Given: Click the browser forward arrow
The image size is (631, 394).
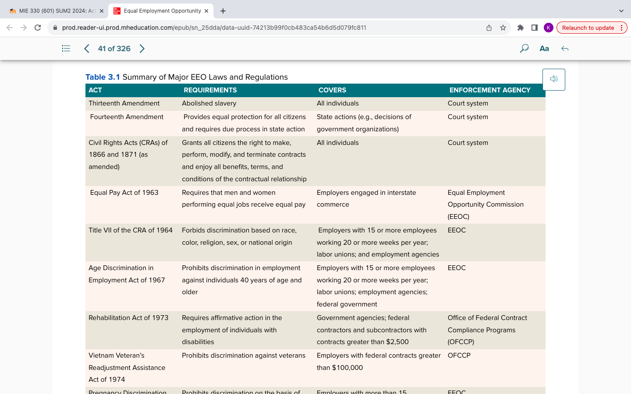Looking at the screenshot, I should [x=24, y=28].
